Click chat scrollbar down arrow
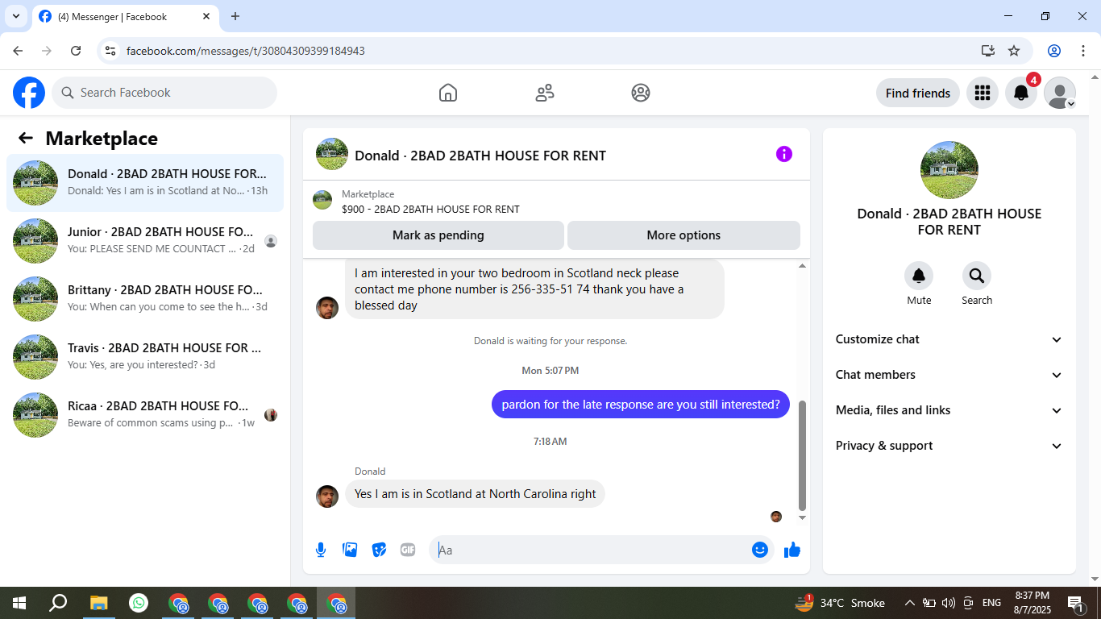Viewport: 1101px width, 619px height. tap(802, 517)
